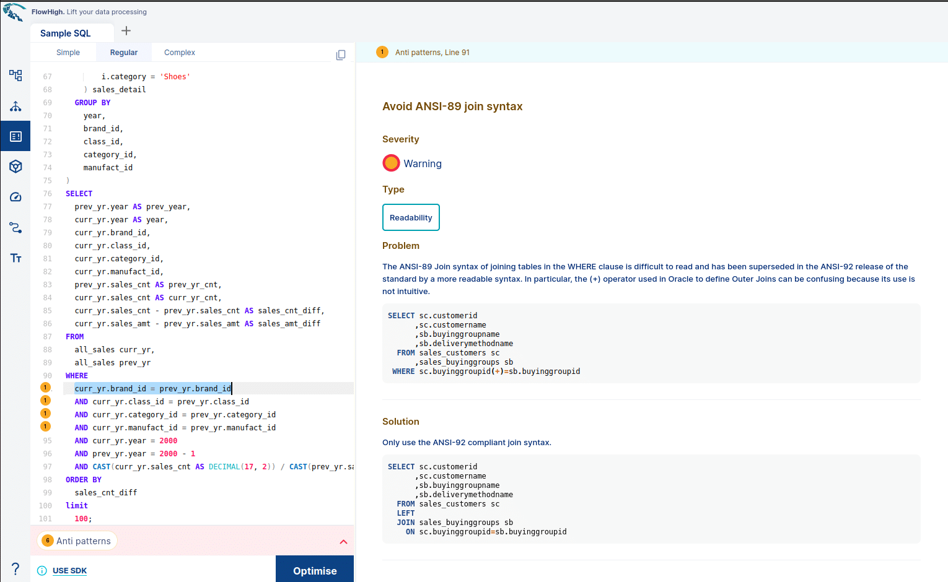This screenshot has width=948, height=582.
Task: Click warning marker on curr_yr.class_id line
Action: 45,401
